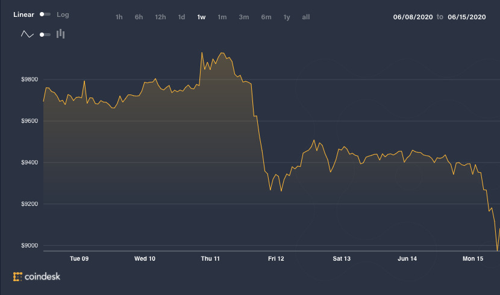Select the 6m time range

point(266,17)
